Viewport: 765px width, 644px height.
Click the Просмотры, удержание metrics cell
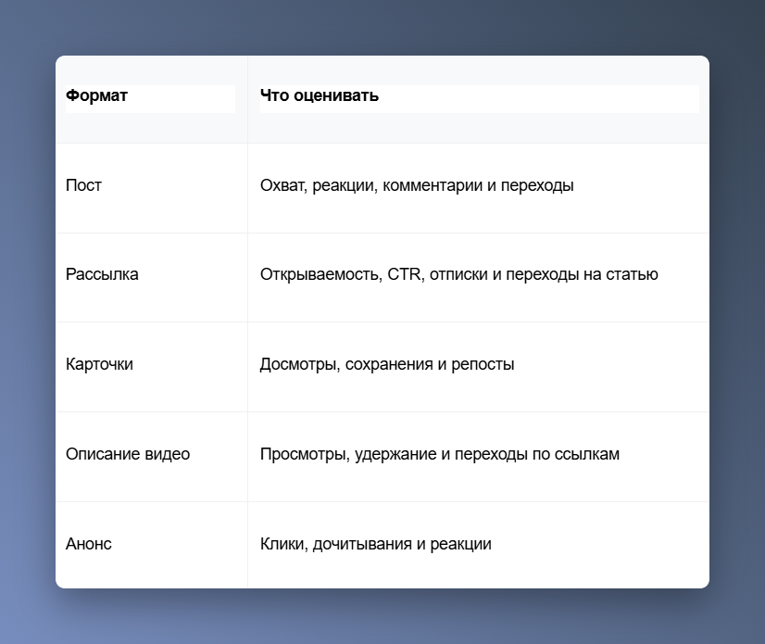coord(479,457)
